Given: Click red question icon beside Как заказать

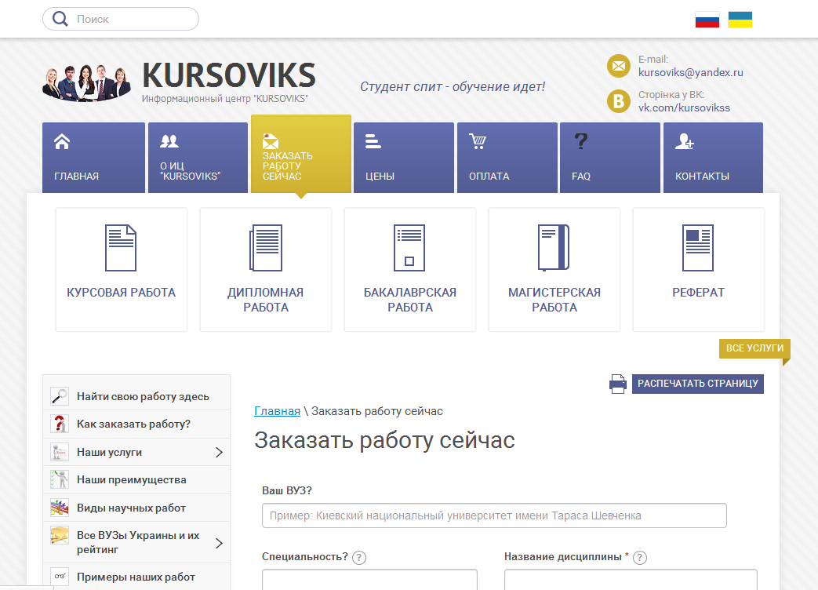Looking at the screenshot, I should pyautogui.click(x=60, y=424).
